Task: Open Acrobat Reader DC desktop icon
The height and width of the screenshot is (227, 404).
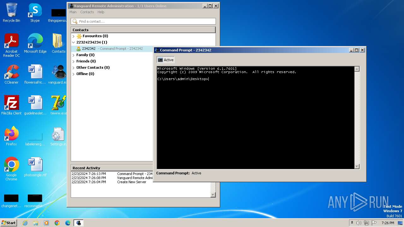Action: pyautogui.click(x=11, y=45)
